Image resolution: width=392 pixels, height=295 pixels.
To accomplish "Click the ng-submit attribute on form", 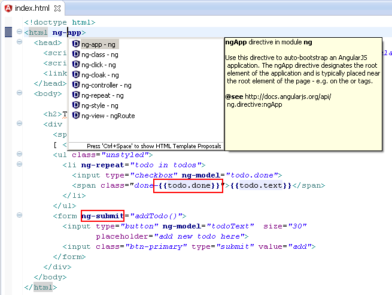I will coord(102,216).
